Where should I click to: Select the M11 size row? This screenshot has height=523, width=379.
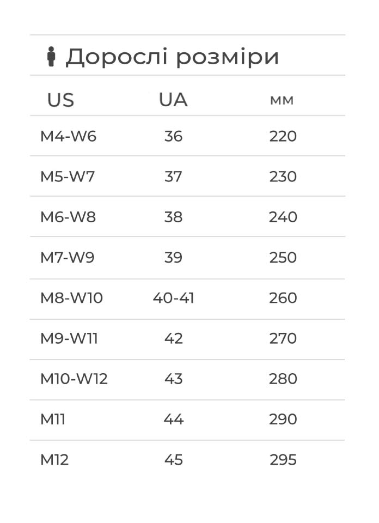tap(53, 419)
